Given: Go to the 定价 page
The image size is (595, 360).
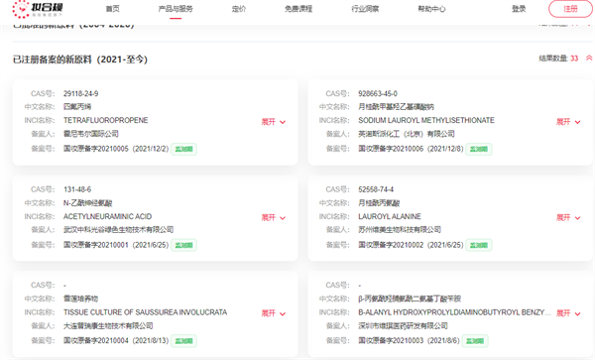Looking at the screenshot, I should 239,9.
